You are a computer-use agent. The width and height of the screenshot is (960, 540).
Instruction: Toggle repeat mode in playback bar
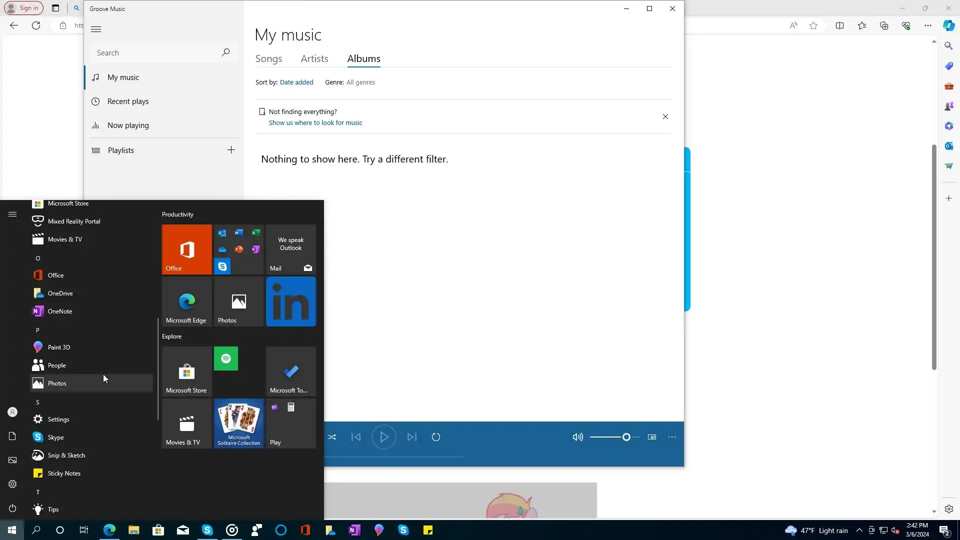pyautogui.click(x=435, y=437)
